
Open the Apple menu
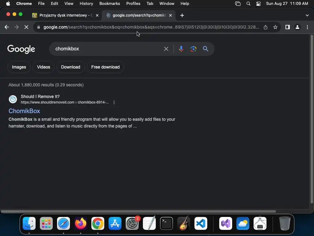point(8,4)
